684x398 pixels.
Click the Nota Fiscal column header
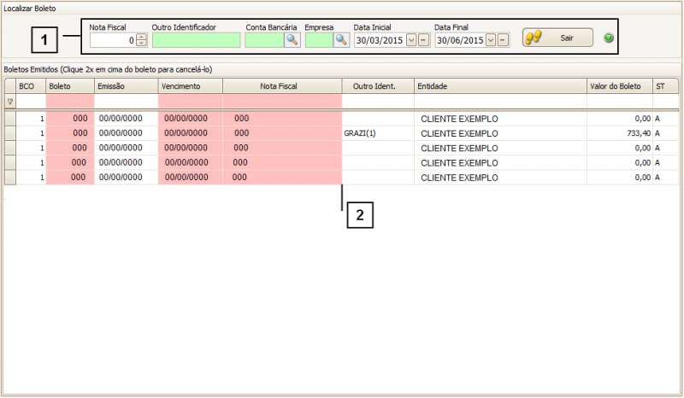(x=281, y=86)
